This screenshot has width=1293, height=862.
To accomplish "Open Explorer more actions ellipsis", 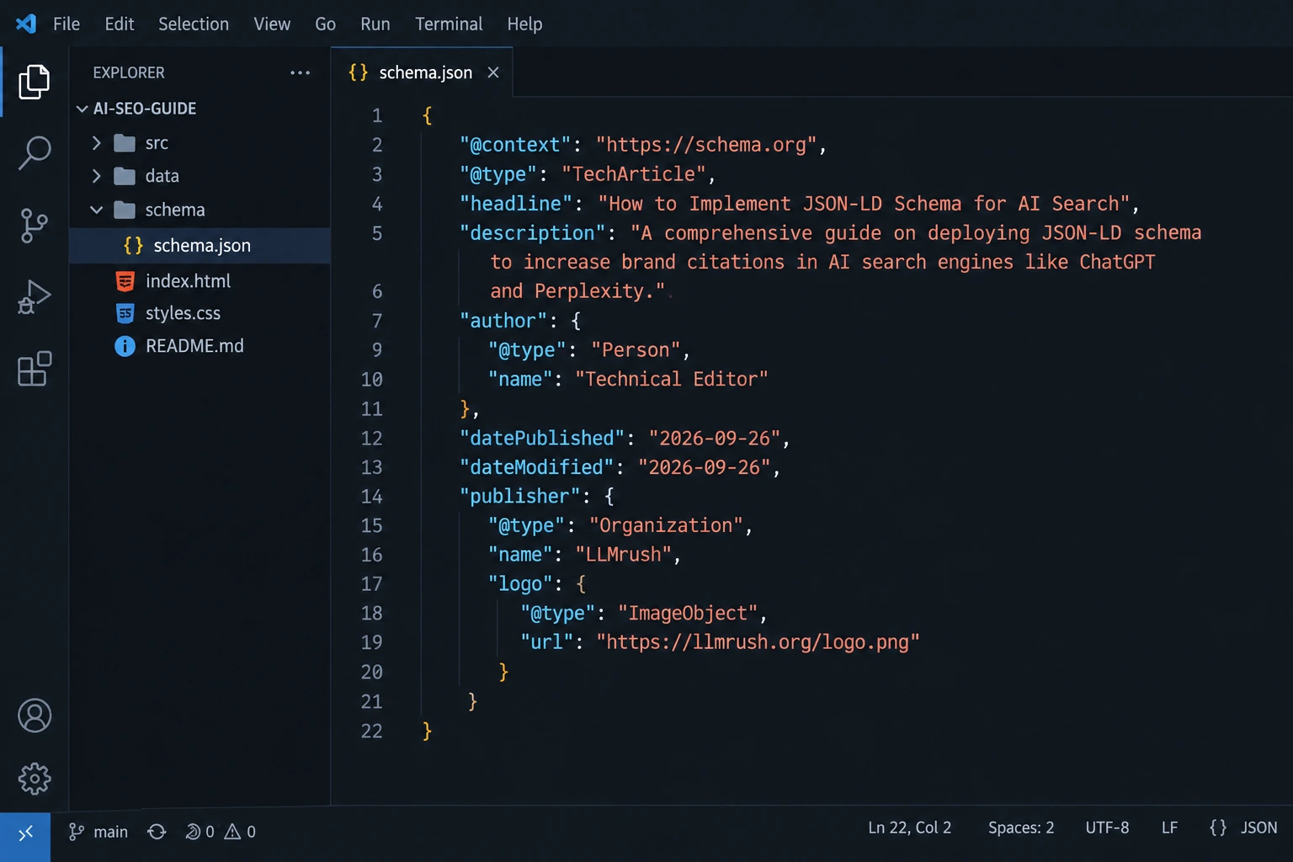I will coord(300,72).
